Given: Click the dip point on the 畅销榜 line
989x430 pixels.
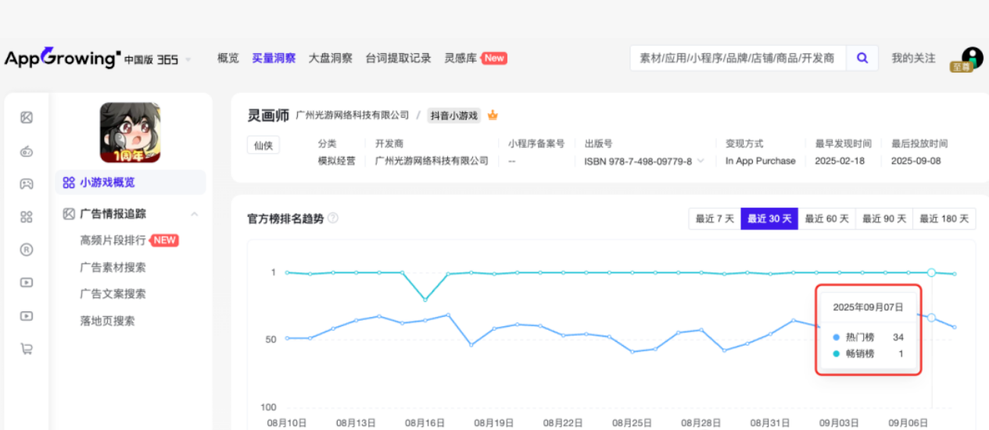Looking at the screenshot, I should (x=425, y=299).
